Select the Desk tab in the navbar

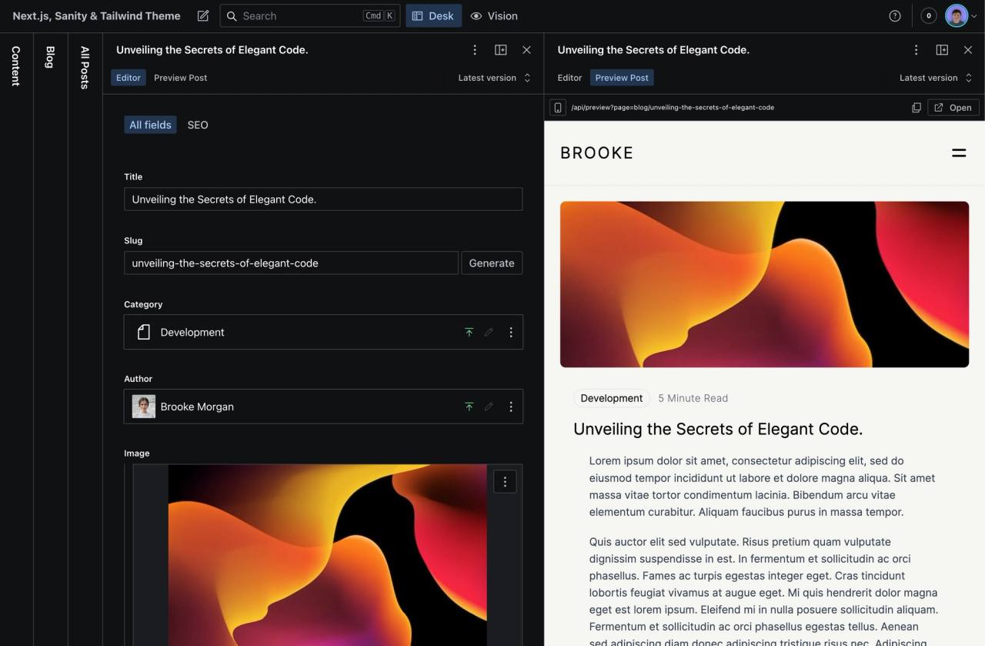click(x=433, y=15)
